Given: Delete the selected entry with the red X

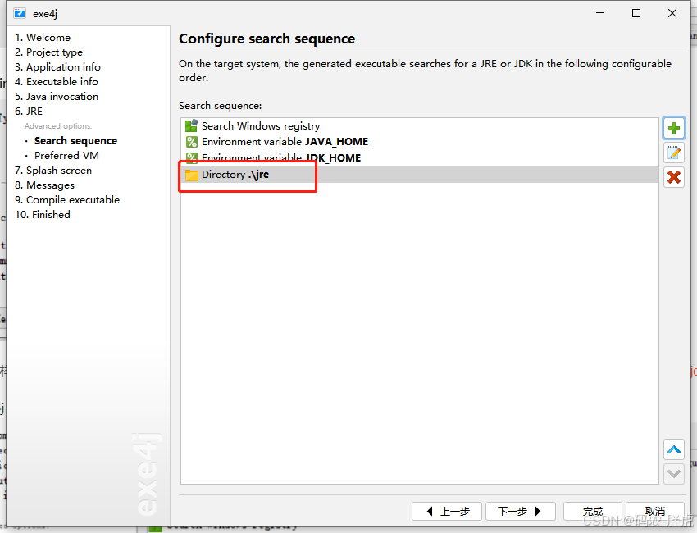Looking at the screenshot, I should (673, 177).
